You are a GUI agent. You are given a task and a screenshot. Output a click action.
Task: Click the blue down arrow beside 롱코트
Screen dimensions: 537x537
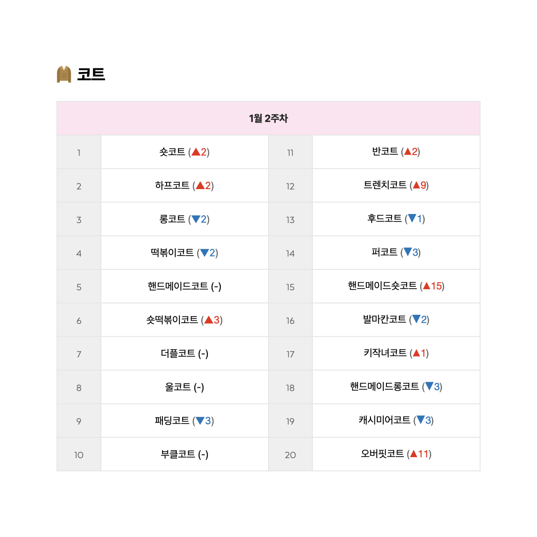[x=196, y=219]
